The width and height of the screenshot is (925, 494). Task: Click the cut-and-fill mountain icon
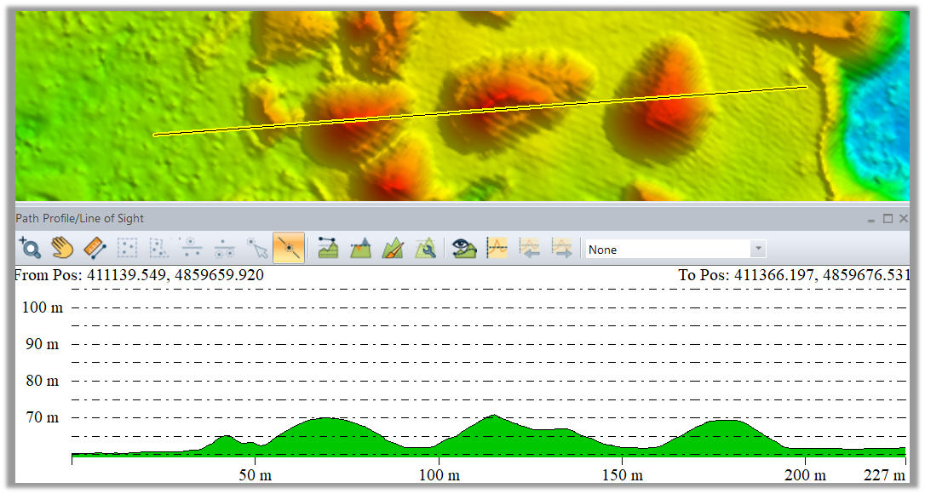point(360,248)
